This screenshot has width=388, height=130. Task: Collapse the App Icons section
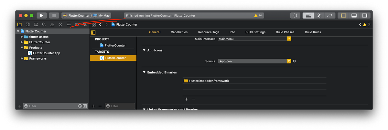coord(144,50)
